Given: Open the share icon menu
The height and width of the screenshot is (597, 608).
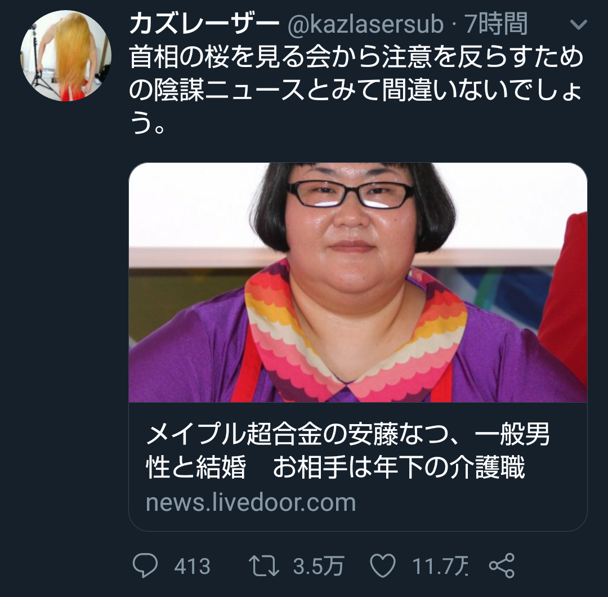Looking at the screenshot, I should [502, 565].
